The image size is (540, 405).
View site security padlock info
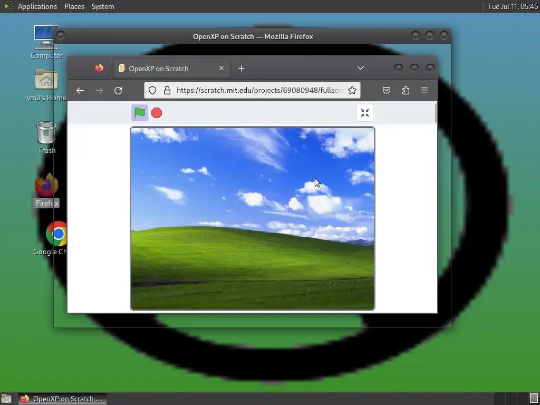[x=167, y=90]
